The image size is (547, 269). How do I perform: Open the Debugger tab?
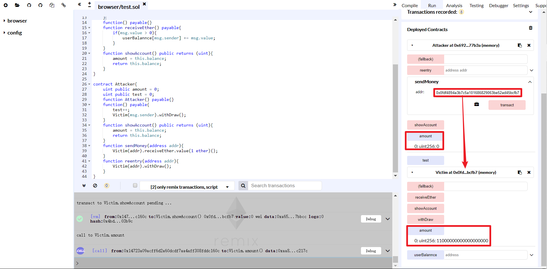[499, 5]
